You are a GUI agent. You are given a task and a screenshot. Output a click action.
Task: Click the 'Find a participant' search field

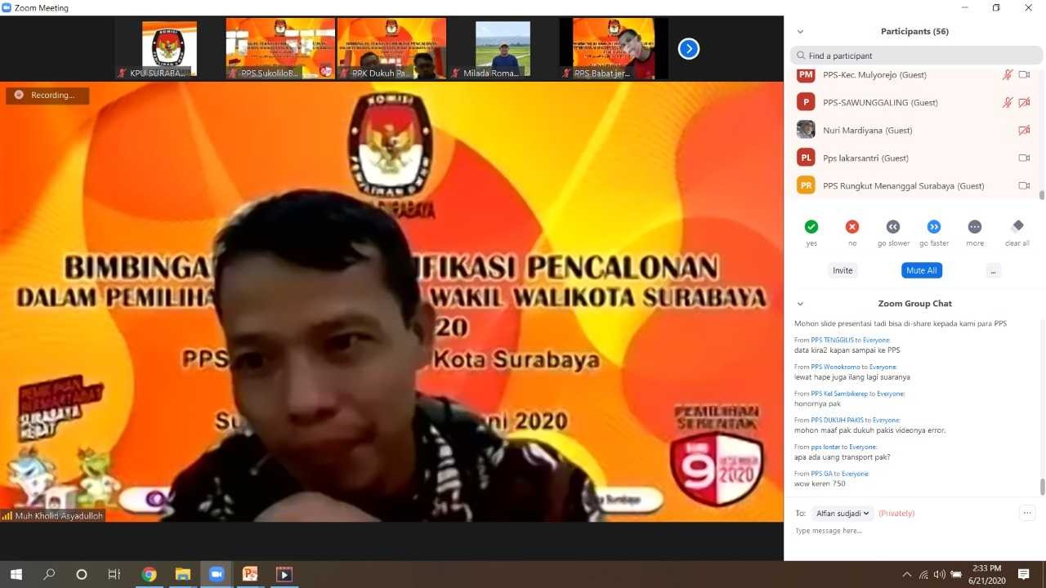pos(915,56)
